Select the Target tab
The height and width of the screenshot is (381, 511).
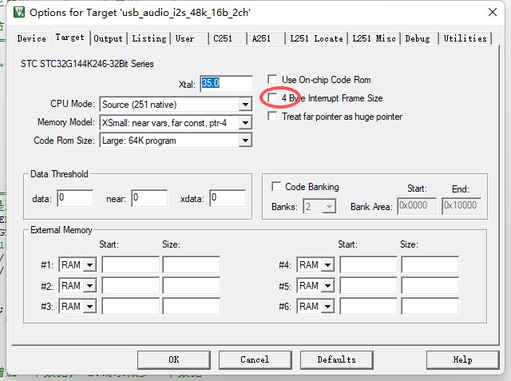pyautogui.click(x=69, y=38)
